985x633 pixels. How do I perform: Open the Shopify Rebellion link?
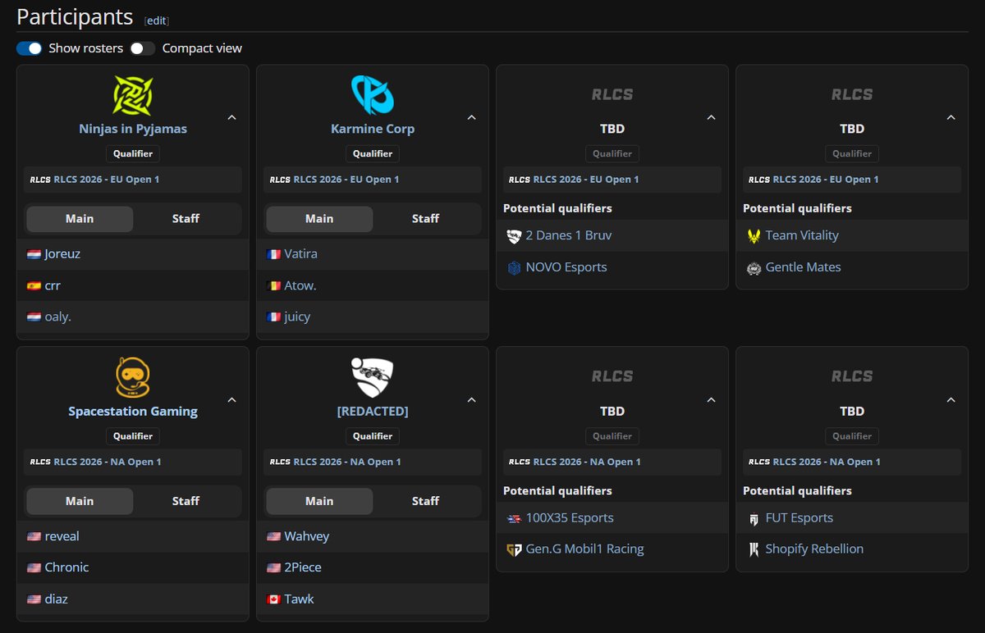point(814,549)
